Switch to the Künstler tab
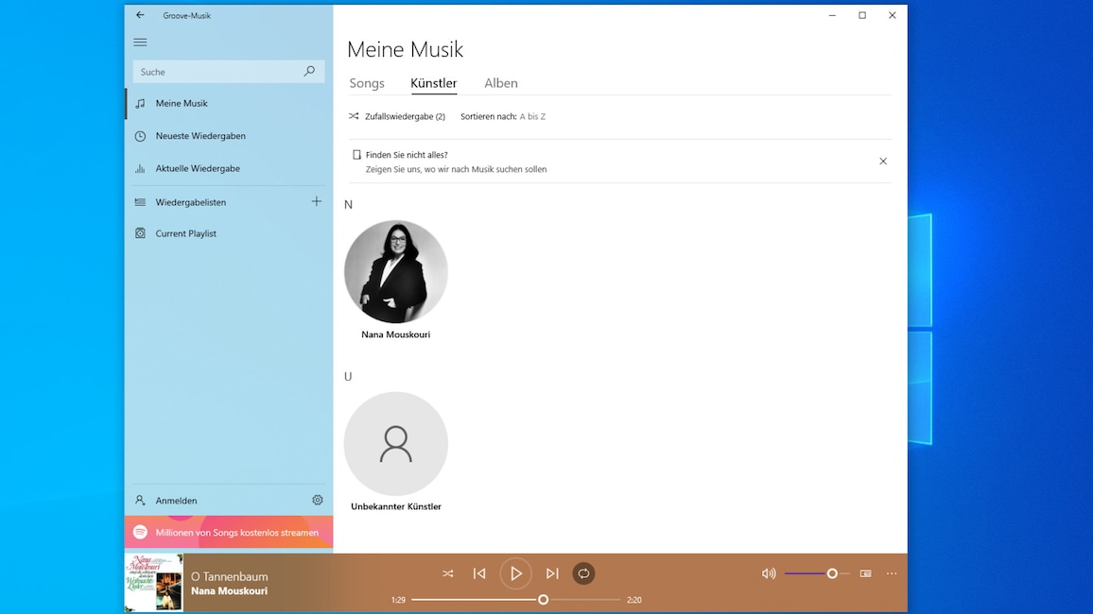 [434, 83]
